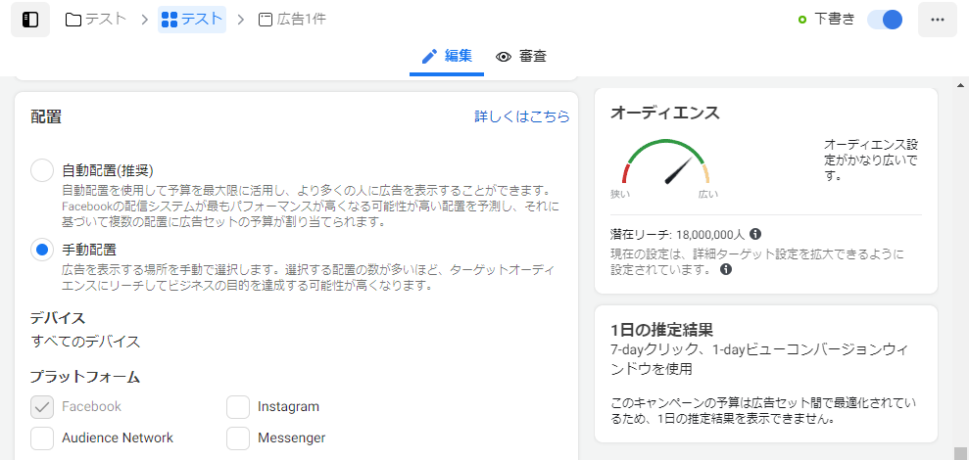969x460 pixels.
Task: Click the first breadcrumb chevron arrow
Action: [144, 20]
